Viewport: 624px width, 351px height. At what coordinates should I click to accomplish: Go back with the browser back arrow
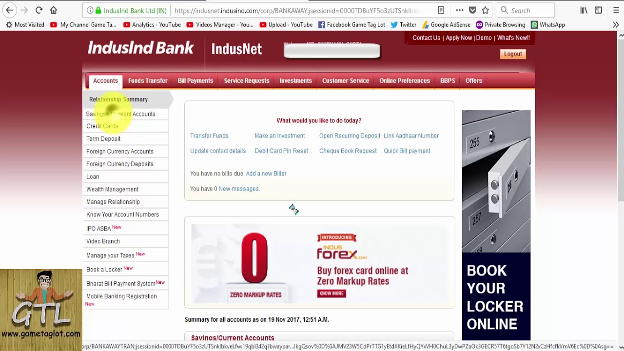pos(9,10)
